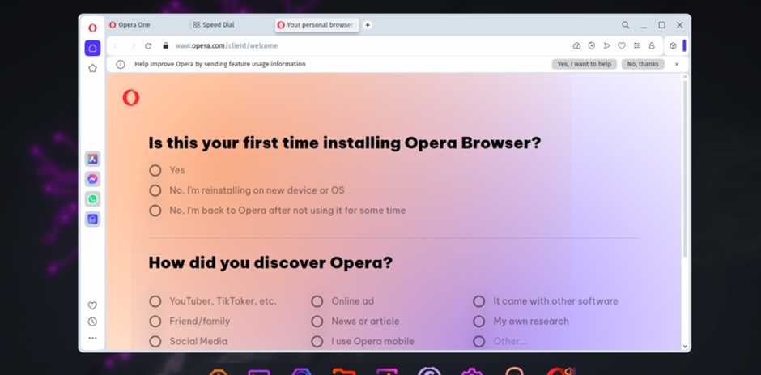Reload the current page
Image resolution: width=761 pixels, height=375 pixels.
148,45
